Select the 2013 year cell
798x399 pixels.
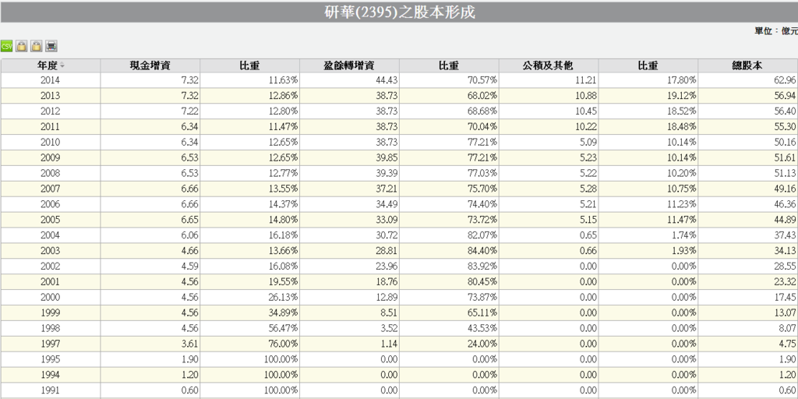51,96
